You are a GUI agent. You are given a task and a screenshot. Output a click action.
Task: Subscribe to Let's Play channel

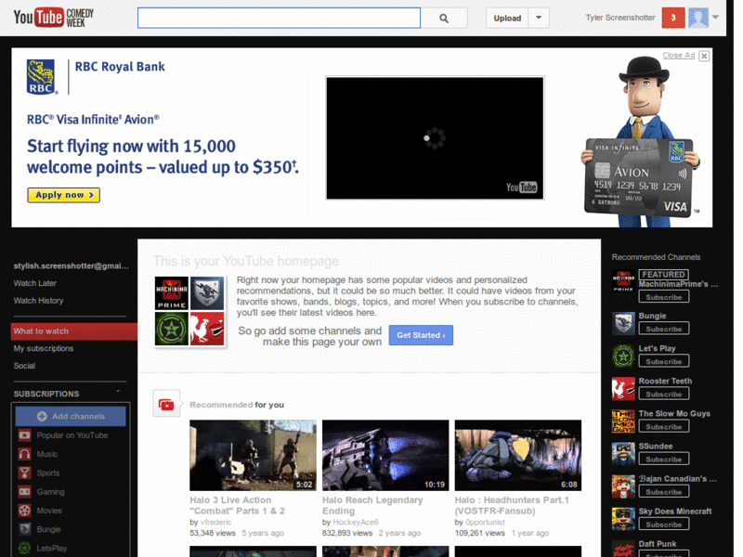pyautogui.click(x=663, y=361)
